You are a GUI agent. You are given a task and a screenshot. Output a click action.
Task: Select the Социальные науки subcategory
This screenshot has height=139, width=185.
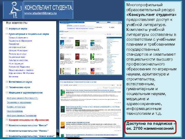(x=17, y=57)
